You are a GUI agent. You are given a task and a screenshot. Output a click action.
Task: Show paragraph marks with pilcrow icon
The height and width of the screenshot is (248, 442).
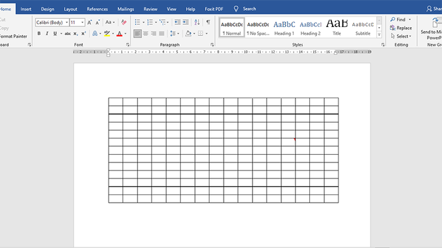click(x=208, y=22)
